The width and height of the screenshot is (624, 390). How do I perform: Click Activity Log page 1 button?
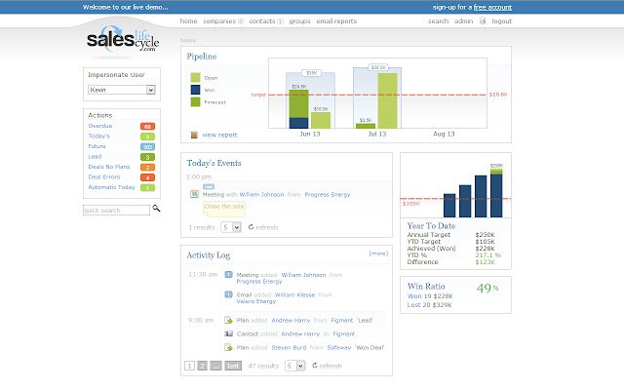pos(190,366)
